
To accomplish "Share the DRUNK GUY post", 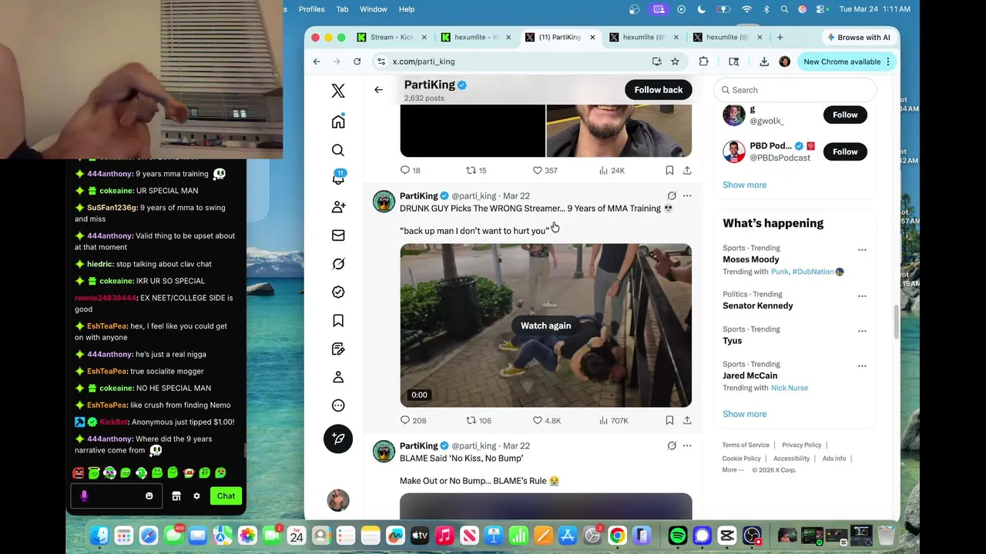I will [687, 420].
